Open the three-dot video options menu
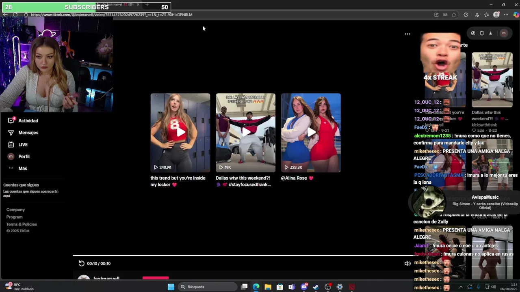The height and width of the screenshot is (292, 520). point(407,34)
